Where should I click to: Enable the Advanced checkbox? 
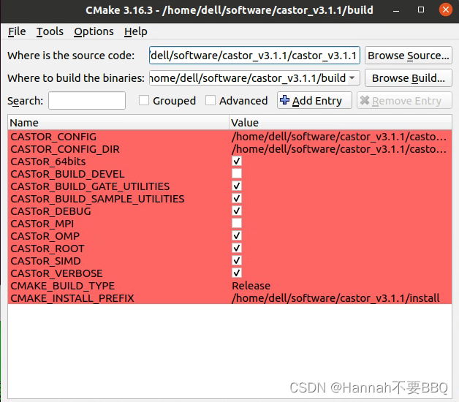(x=210, y=100)
